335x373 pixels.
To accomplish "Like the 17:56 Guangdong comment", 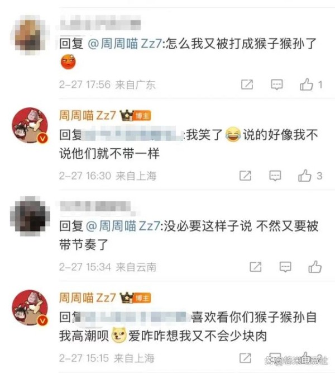I will pos(307,84).
